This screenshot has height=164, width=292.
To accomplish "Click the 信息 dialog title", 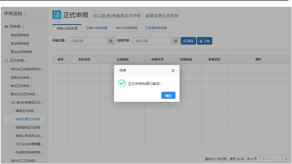I will 123,70.
